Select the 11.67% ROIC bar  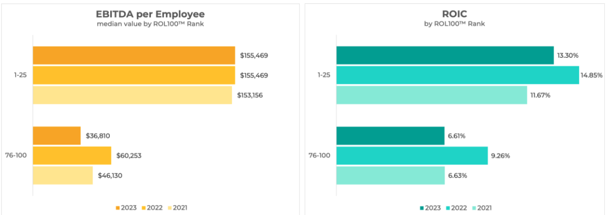(x=431, y=95)
